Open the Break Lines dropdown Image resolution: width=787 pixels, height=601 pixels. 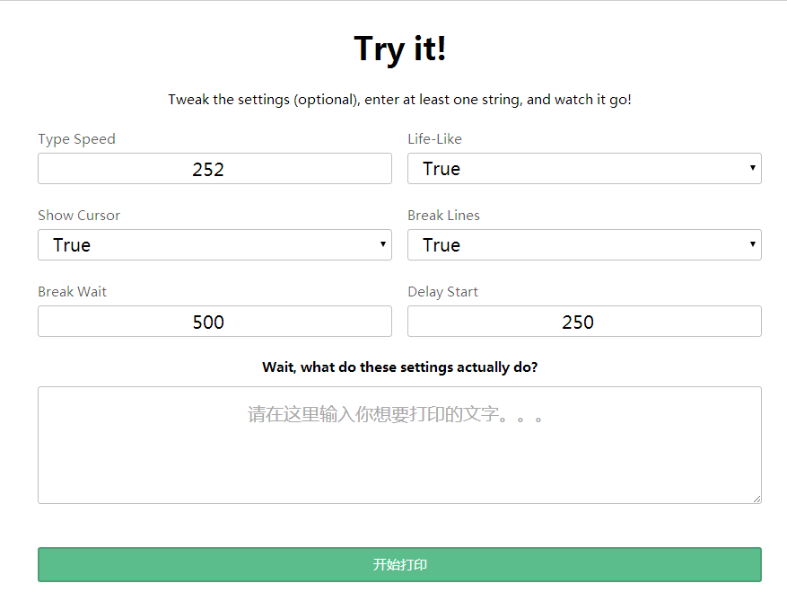tap(584, 245)
